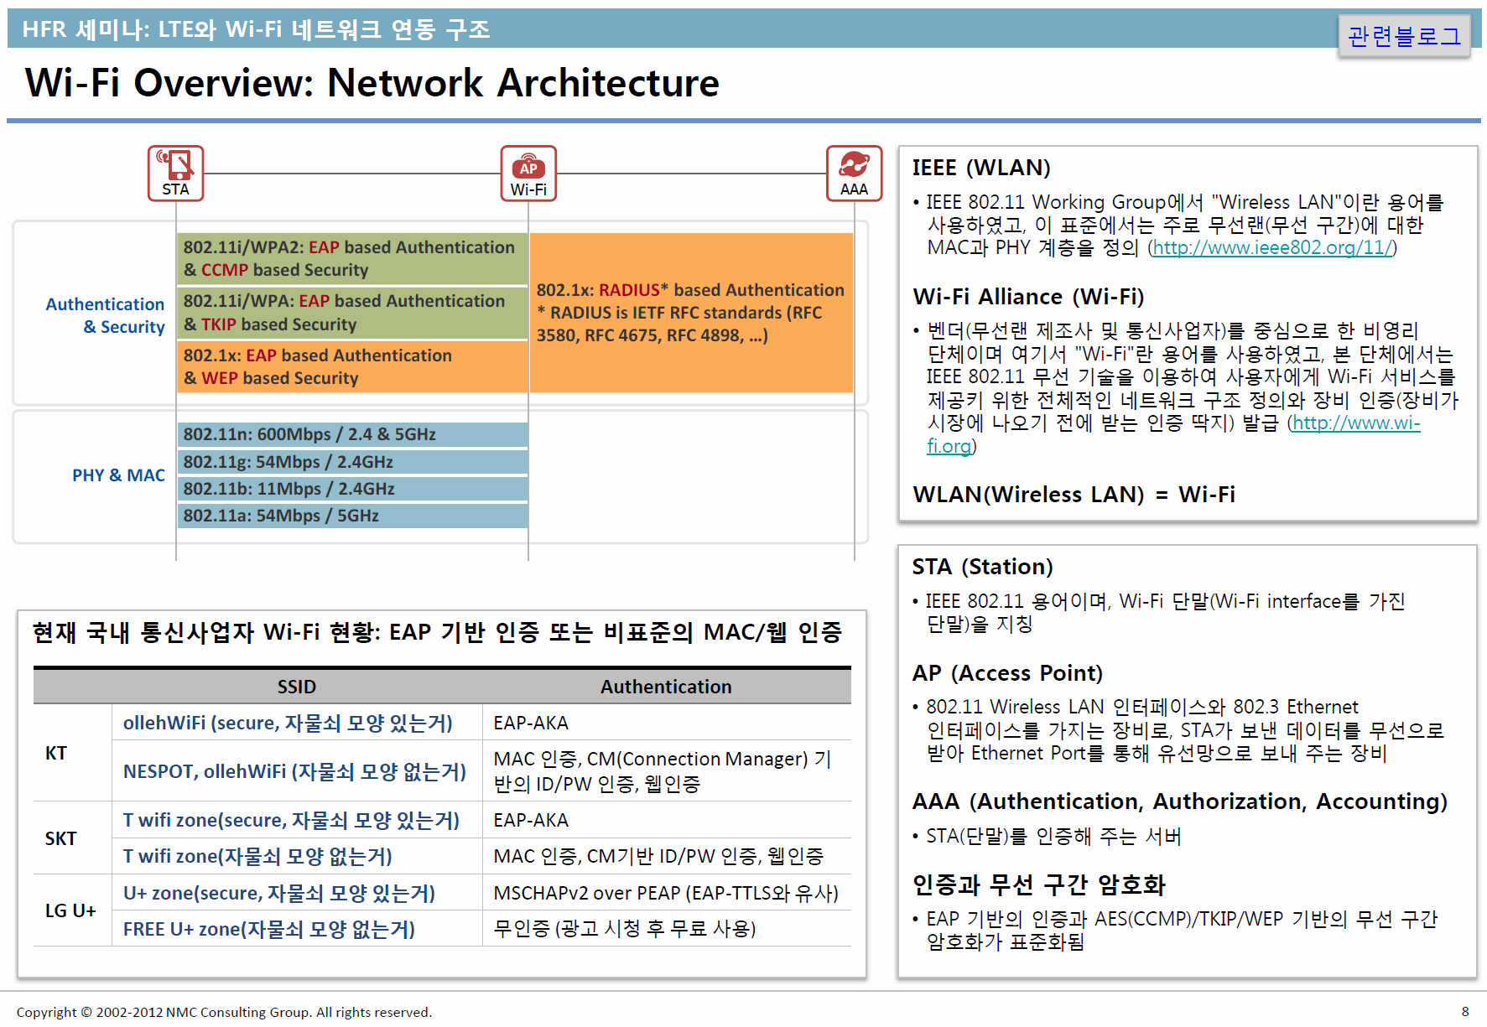
Task: Click U+ zone(secure) SSID cell
Action: (x=298, y=893)
